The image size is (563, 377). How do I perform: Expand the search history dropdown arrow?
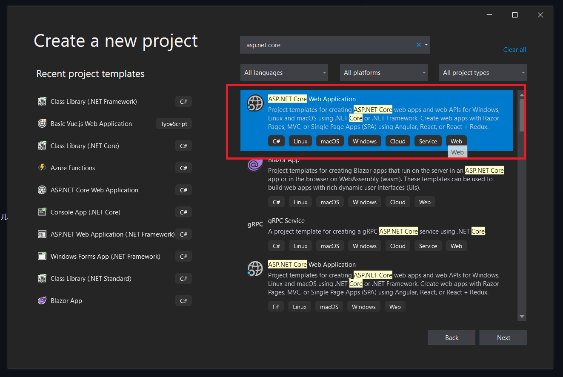426,45
